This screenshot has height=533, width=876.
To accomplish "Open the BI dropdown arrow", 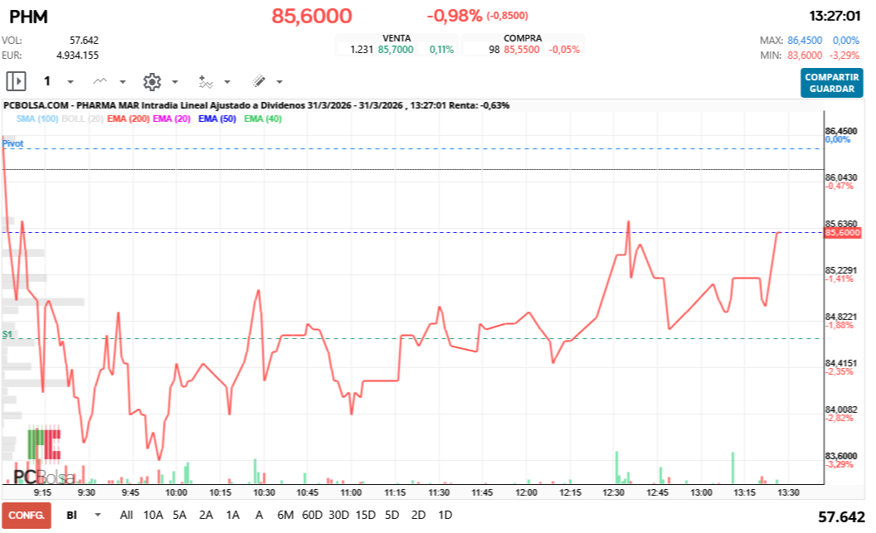I will coord(98,515).
